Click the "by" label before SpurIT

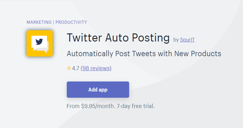pos(176,40)
